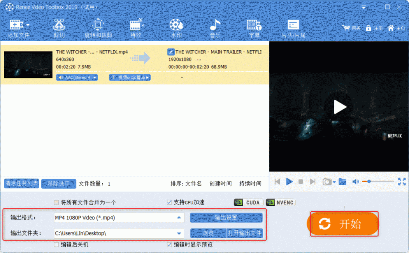This screenshot has width=409, height=253.
Task: Open the AAC audio track dropdown
Action: click(x=95, y=77)
